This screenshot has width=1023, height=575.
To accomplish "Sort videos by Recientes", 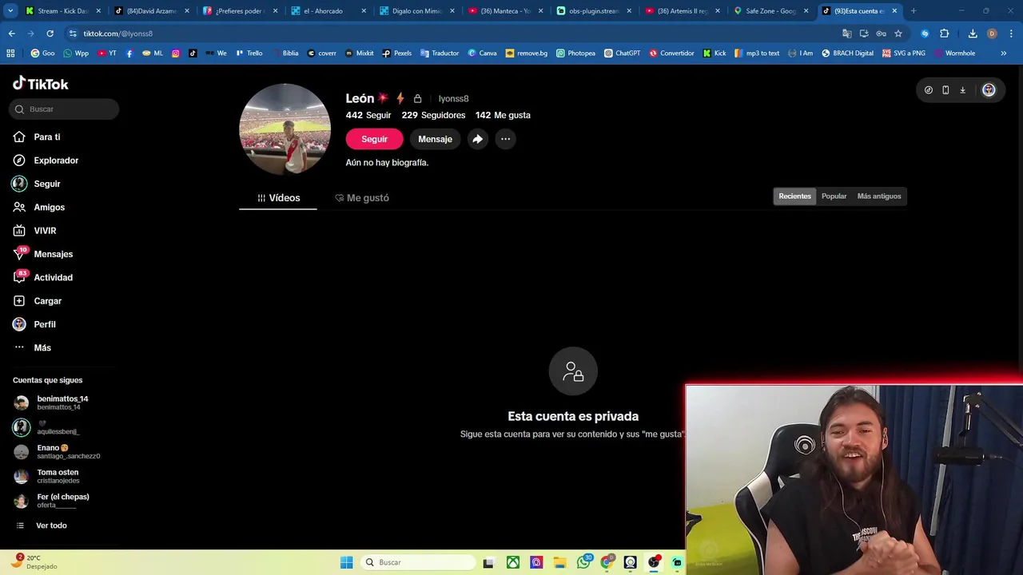I will 794,196.
